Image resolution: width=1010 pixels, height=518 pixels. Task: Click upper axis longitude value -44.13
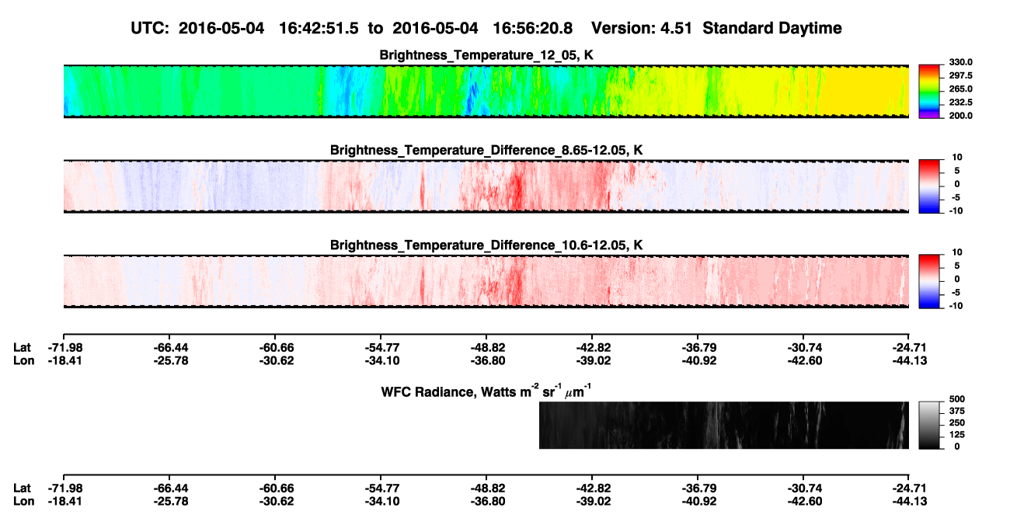click(x=909, y=360)
